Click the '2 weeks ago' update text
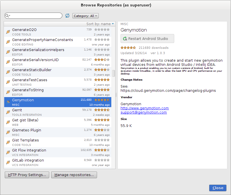Viewport: 231px width, 195px height. tap(101, 115)
